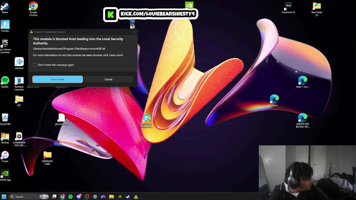
Task: Open NVIDIA app from the taskbar
Action: coord(120,197)
